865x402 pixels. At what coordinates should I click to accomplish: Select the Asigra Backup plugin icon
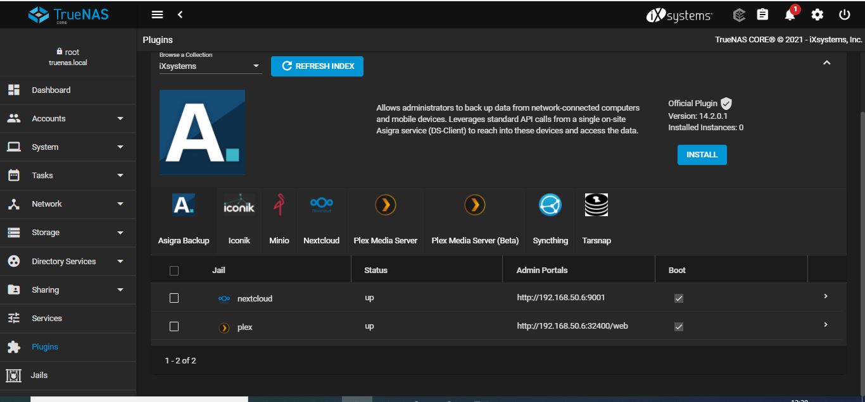184,205
